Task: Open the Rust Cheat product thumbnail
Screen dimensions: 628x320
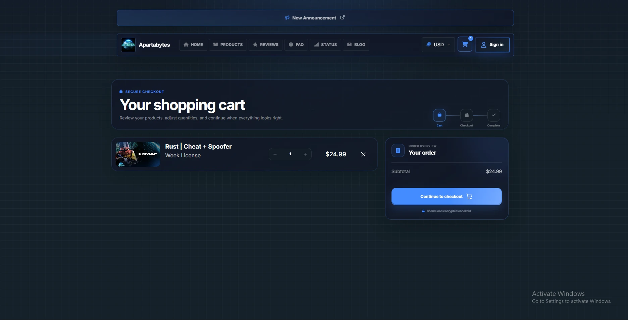Action: click(x=138, y=154)
